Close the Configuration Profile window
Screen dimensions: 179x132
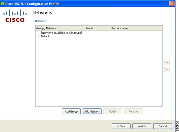(x=172, y=4)
